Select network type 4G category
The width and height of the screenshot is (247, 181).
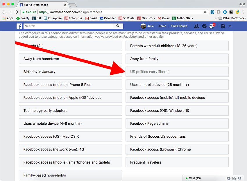tap(70, 149)
